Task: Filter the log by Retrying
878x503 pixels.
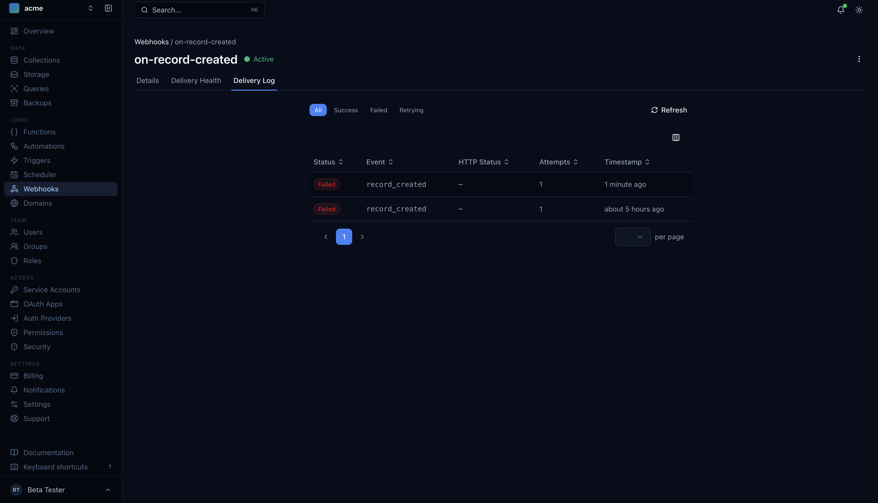Action: click(x=411, y=110)
